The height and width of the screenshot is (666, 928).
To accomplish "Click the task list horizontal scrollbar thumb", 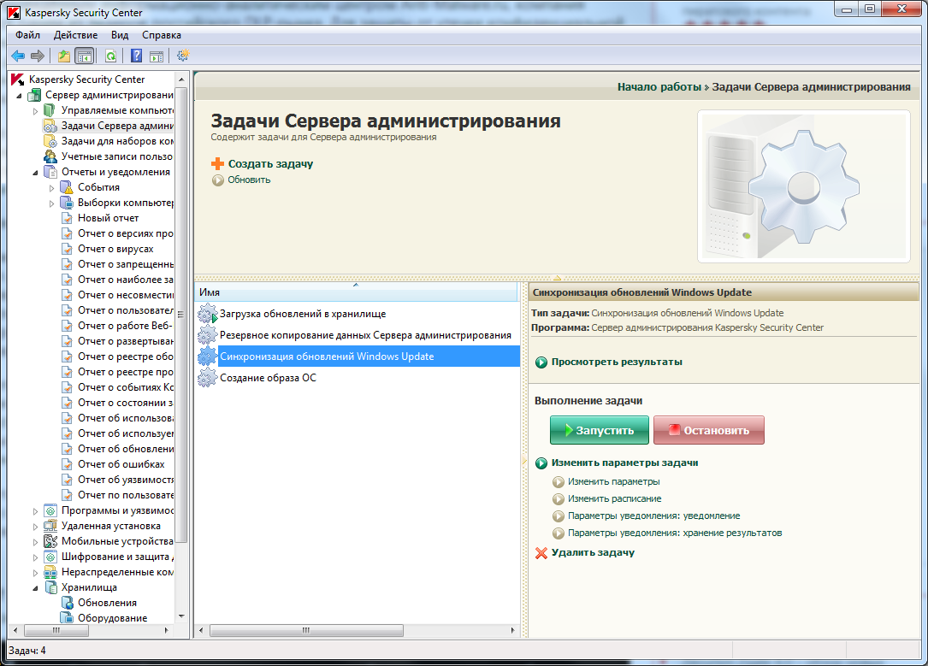I will click(306, 630).
